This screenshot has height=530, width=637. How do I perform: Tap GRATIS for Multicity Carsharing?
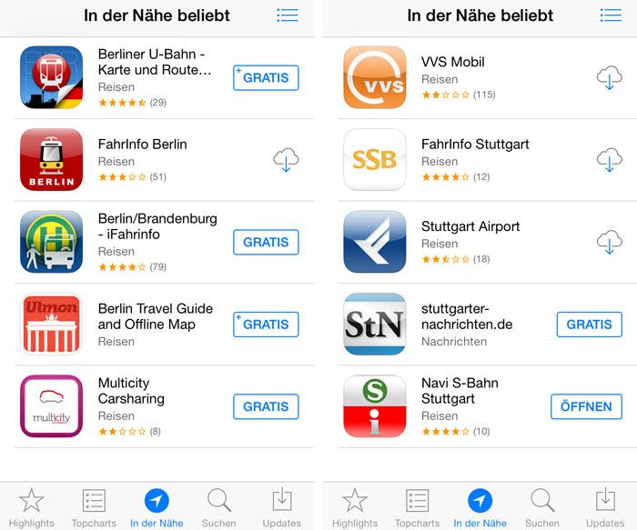(266, 406)
